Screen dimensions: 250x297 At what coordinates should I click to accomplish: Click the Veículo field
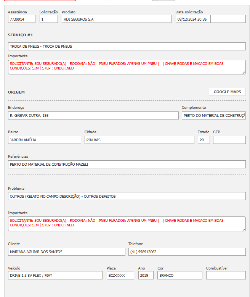click(55, 275)
